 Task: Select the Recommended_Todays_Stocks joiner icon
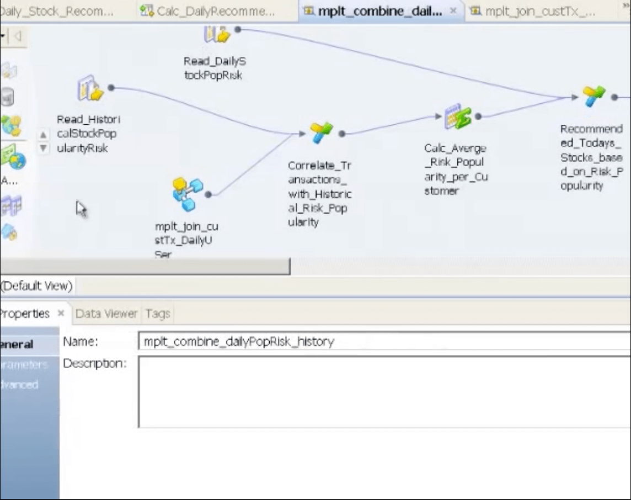pyautogui.click(x=594, y=97)
